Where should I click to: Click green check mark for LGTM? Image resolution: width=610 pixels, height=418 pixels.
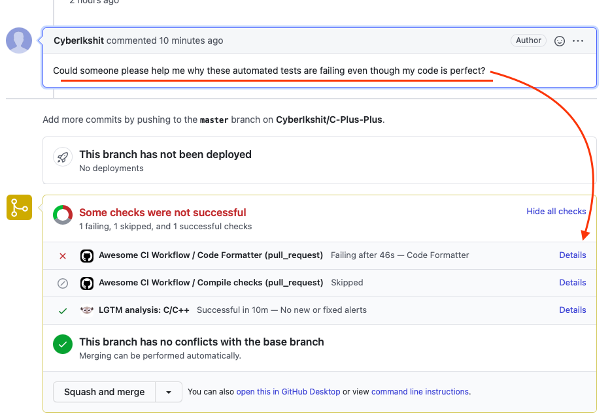click(x=63, y=311)
